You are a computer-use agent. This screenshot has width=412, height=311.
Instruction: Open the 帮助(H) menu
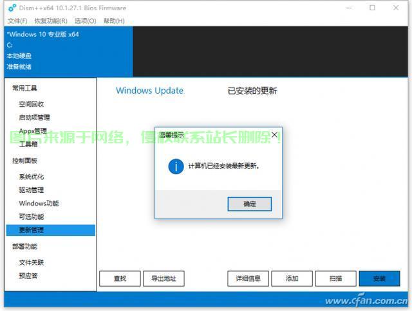point(114,21)
